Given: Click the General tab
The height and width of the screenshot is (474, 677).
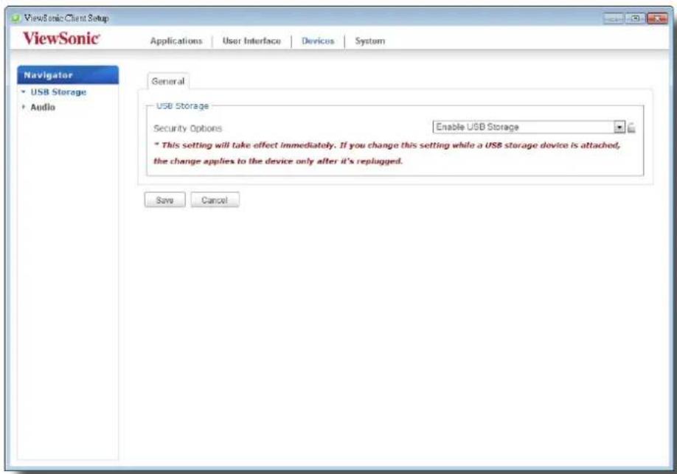Looking at the screenshot, I should pos(168,81).
